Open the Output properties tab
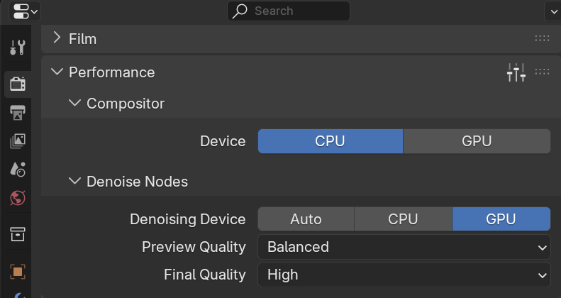The image size is (561, 298). click(18, 112)
